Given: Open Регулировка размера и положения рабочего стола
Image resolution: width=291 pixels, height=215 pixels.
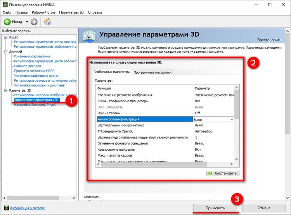Looking at the screenshot, I should click(x=45, y=81).
